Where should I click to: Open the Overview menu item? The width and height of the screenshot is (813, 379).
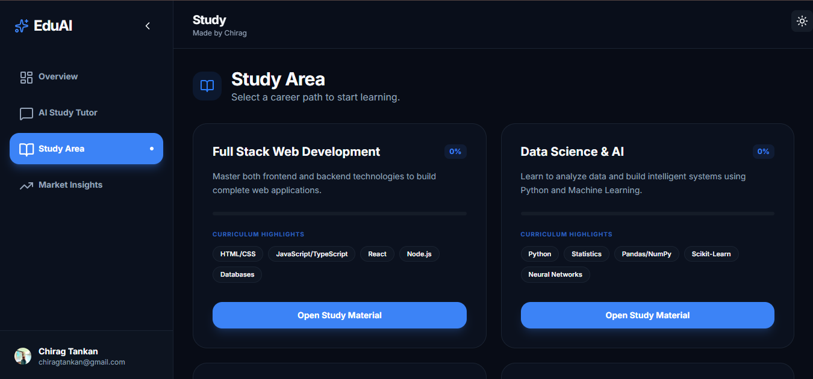point(87,76)
